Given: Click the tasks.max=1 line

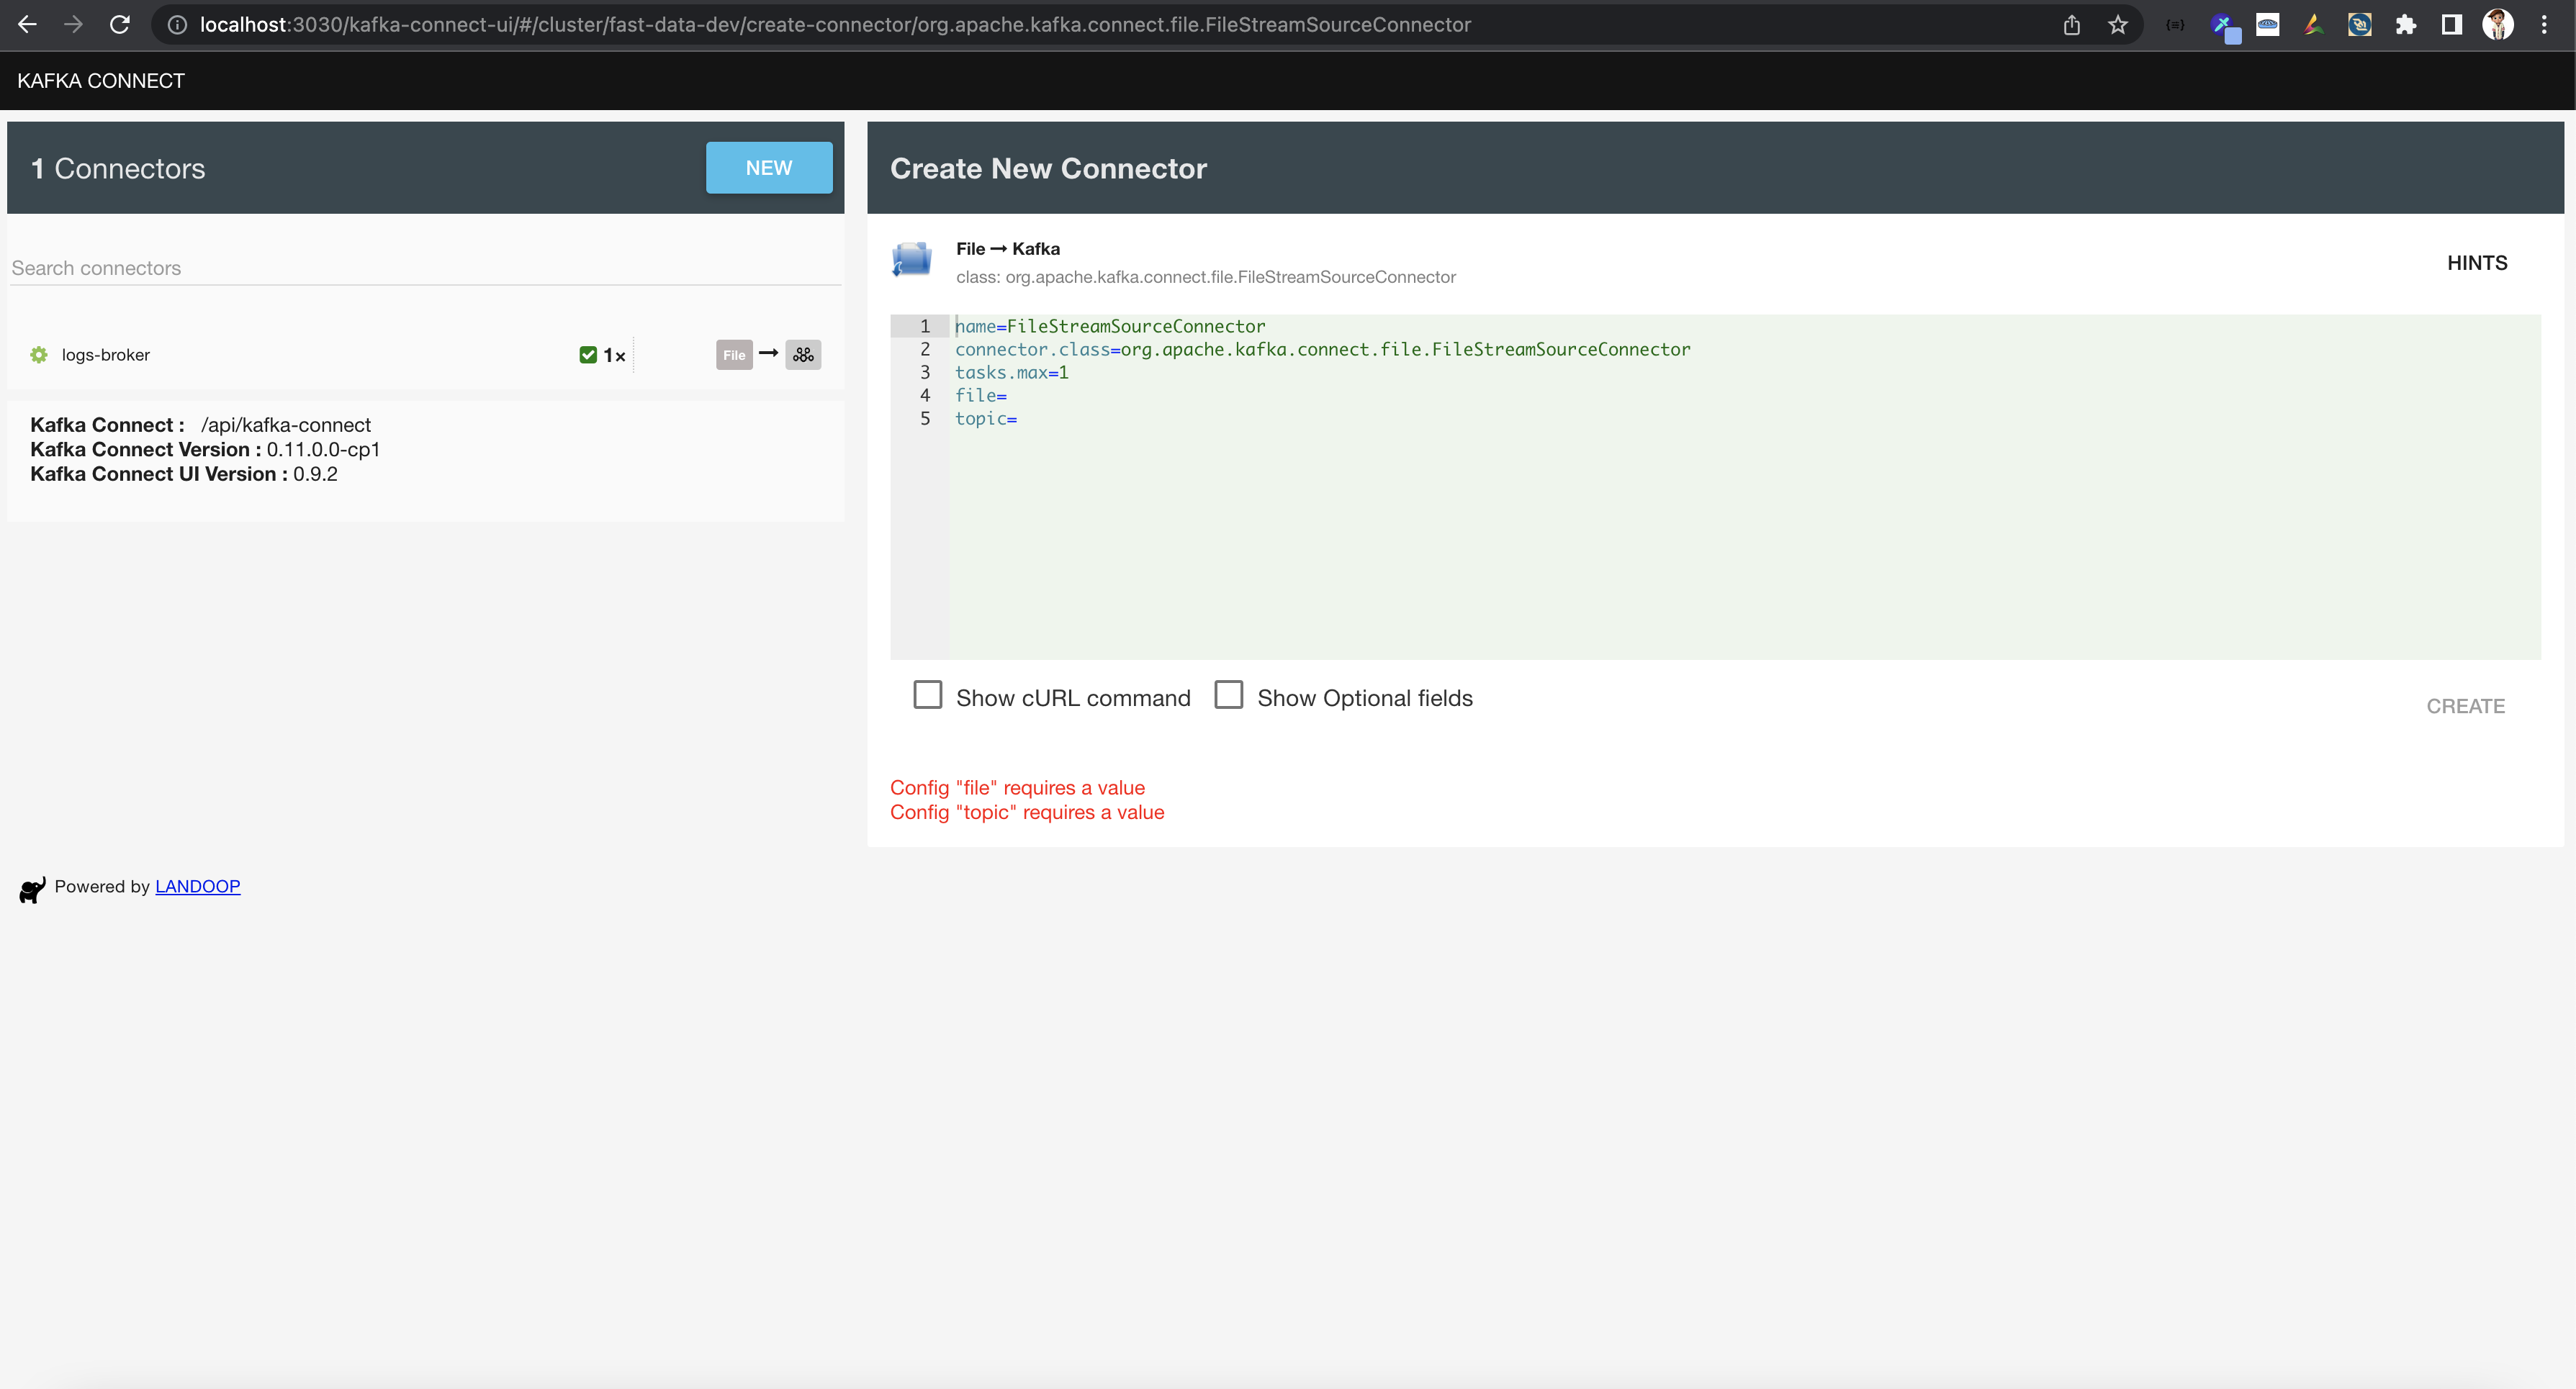Looking at the screenshot, I should pyautogui.click(x=1012, y=373).
